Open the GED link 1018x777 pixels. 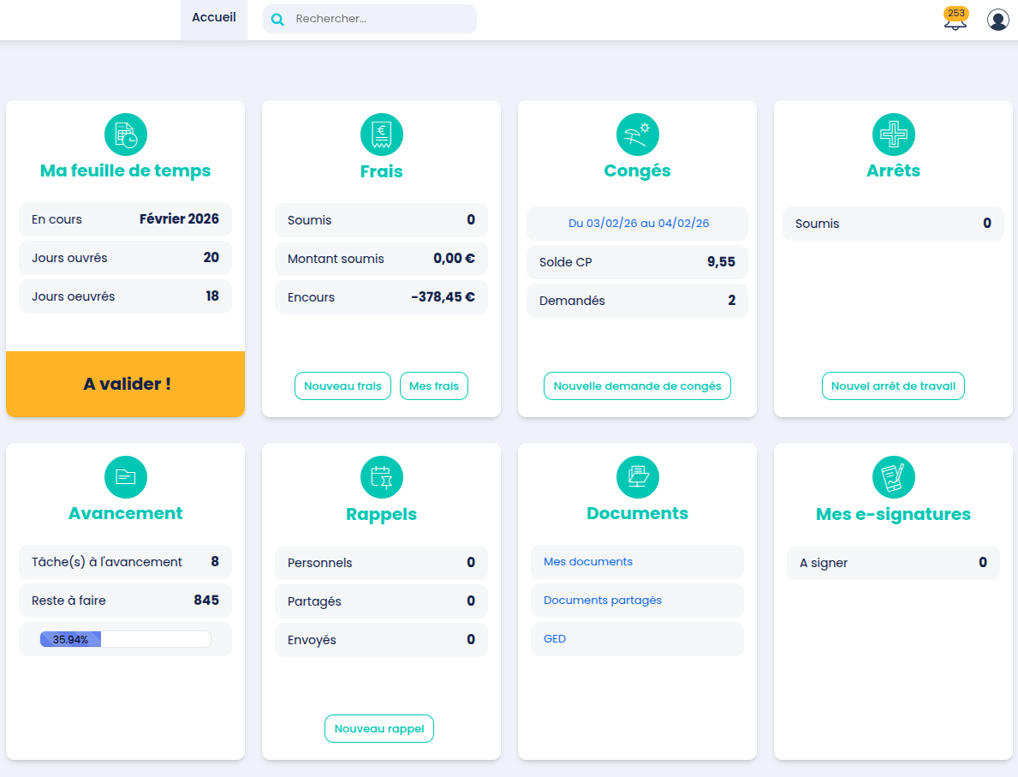554,638
